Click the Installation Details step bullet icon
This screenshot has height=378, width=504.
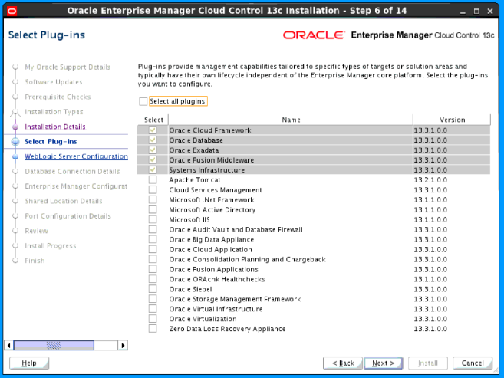[x=15, y=127]
